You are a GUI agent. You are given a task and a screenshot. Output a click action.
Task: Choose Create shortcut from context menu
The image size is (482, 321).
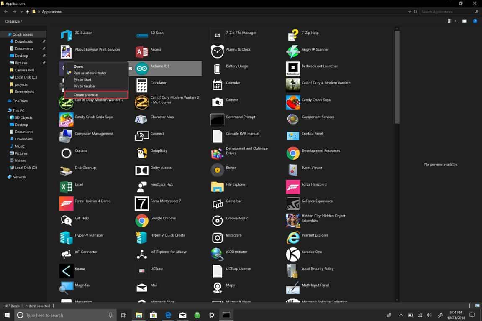click(86, 95)
